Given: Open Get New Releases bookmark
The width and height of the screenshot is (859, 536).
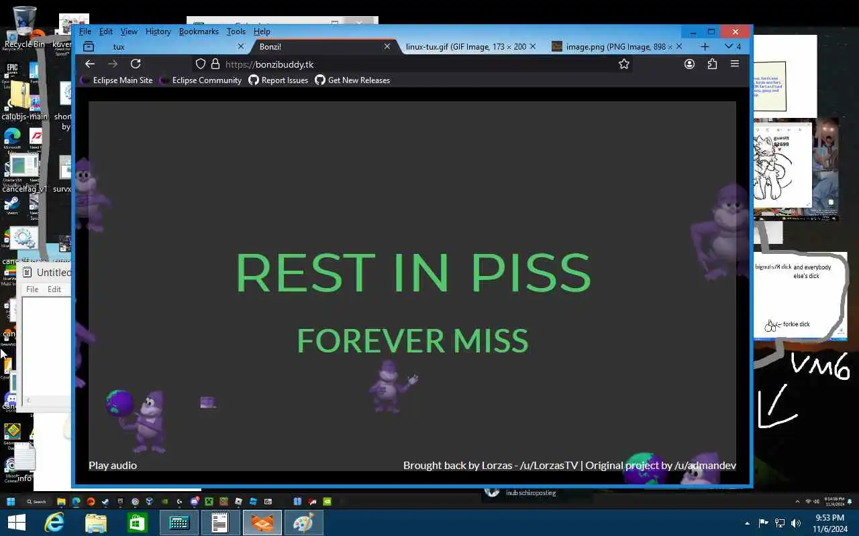Looking at the screenshot, I should pos(352,80).
